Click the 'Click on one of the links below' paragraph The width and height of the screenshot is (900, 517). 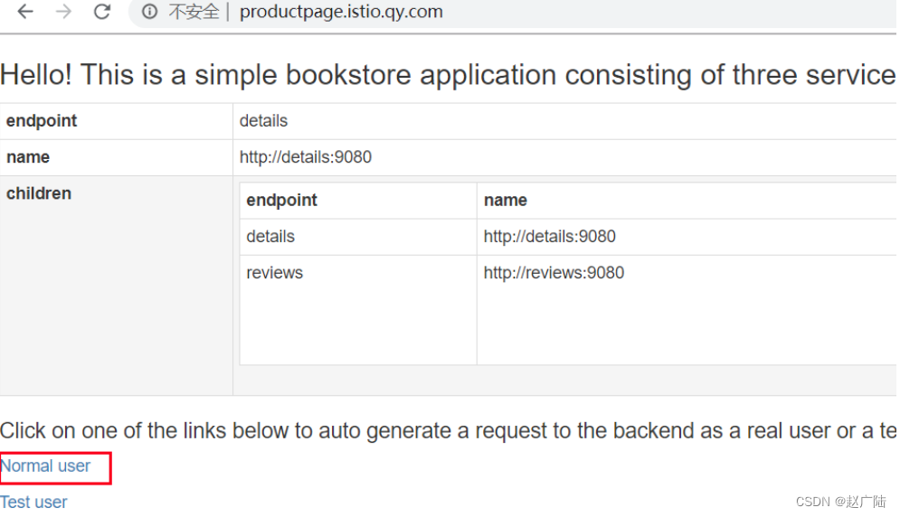click(448, 431)
